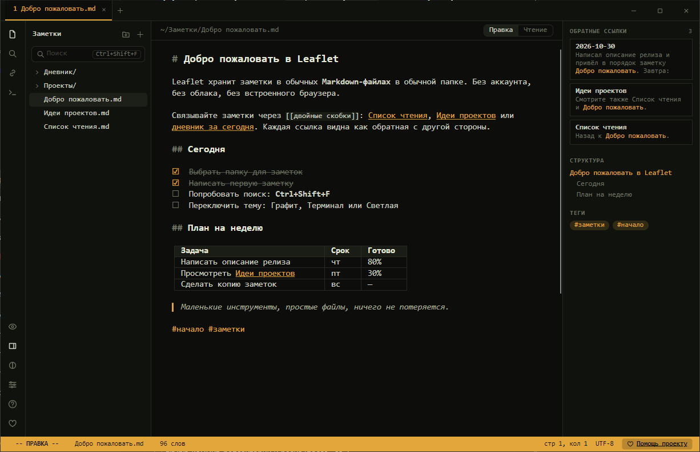Click the editor vertical scrollbar
The height and width of the screenshot is (452, 700).
pyautogui.click(x=561, y=171)
